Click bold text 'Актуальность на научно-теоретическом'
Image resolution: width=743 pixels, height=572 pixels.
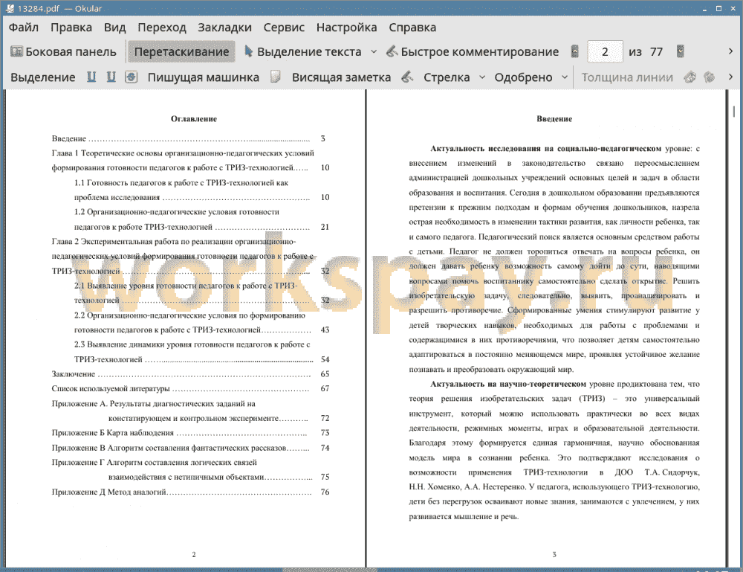pos(508,384)
